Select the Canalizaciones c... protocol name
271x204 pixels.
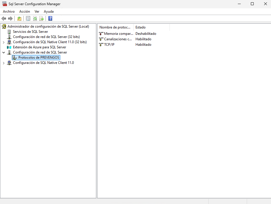118,39
